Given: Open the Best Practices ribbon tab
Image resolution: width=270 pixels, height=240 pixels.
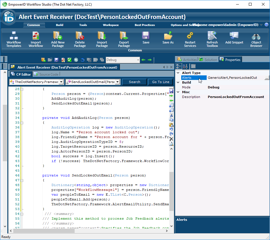Looking at the screenshot, I should (144, 25).
